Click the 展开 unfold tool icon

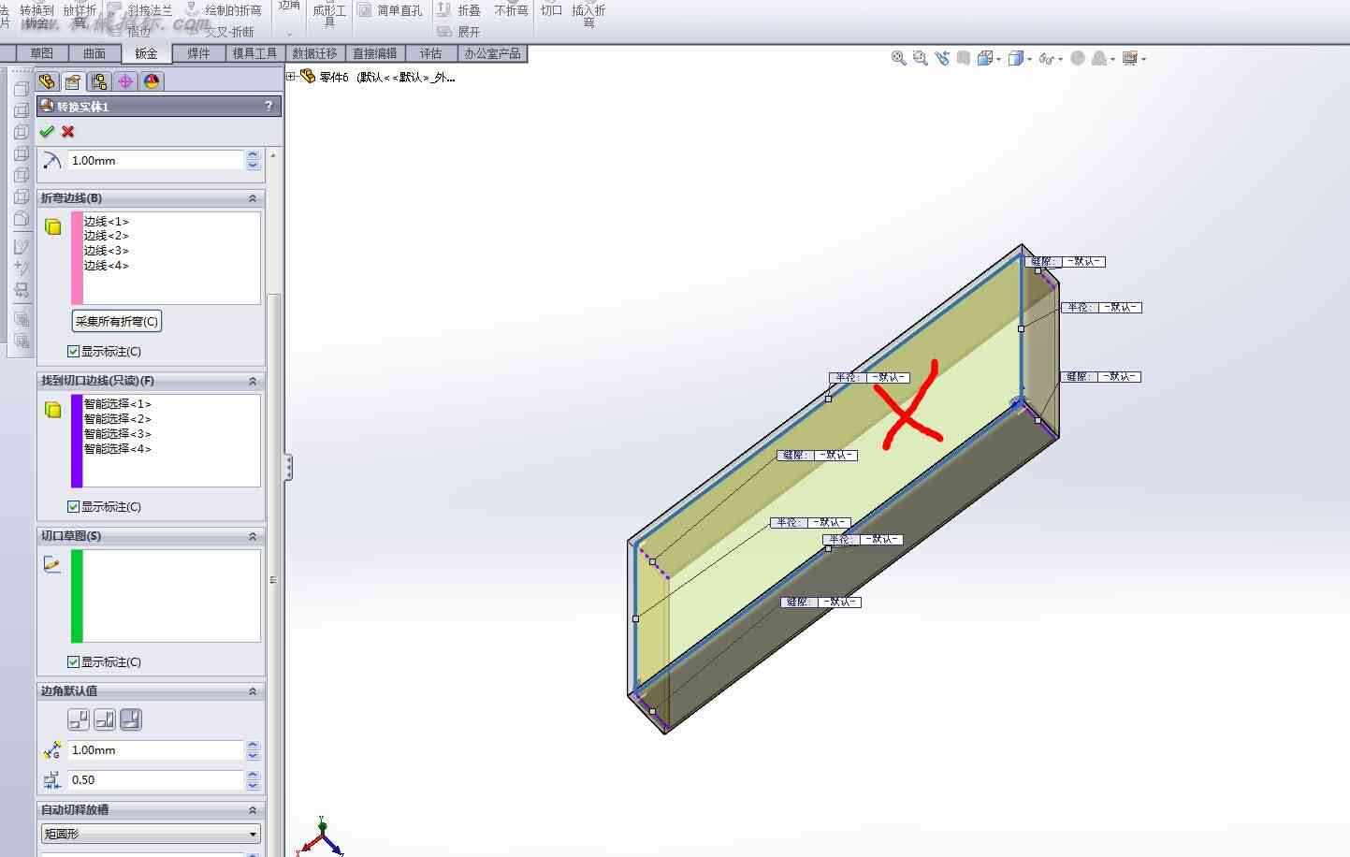pos(444,31)
